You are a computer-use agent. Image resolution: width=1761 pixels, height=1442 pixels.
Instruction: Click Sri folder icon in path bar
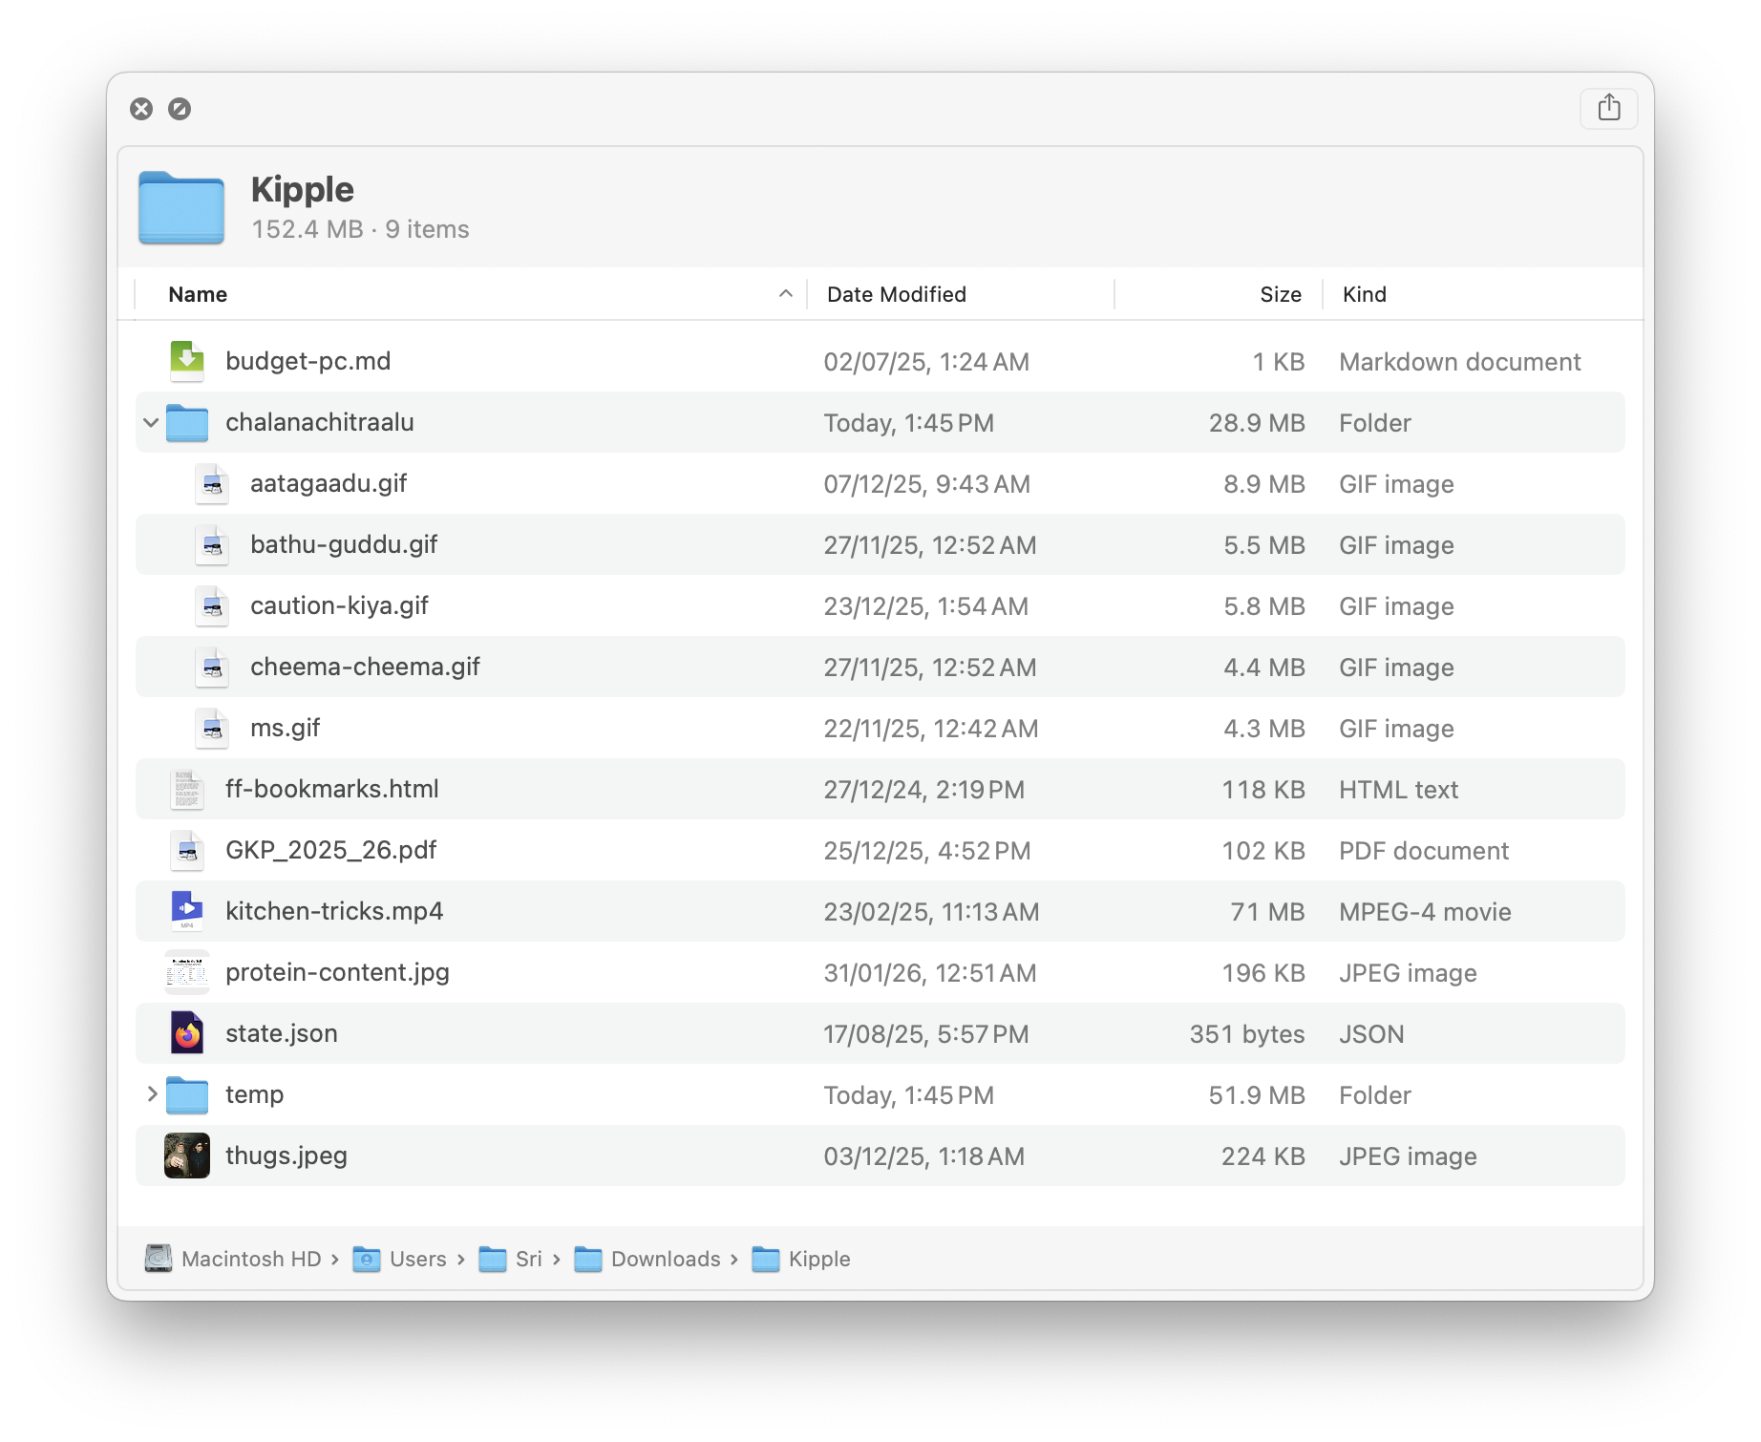coord(493,1260)
